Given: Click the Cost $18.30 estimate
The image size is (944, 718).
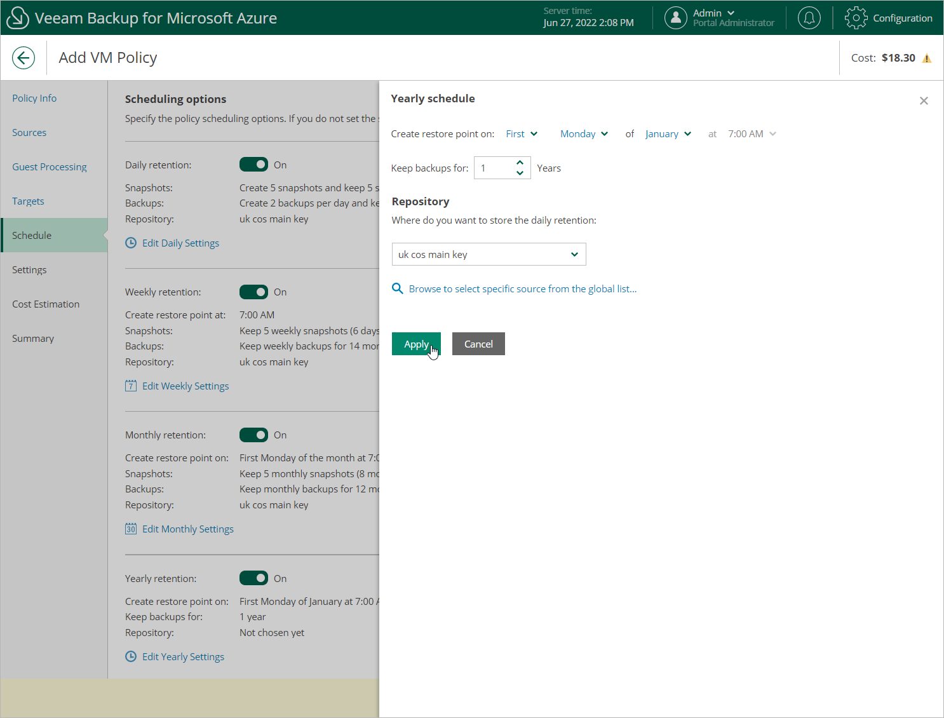Looking at the screenshot, I should click(x=883, y=58).
